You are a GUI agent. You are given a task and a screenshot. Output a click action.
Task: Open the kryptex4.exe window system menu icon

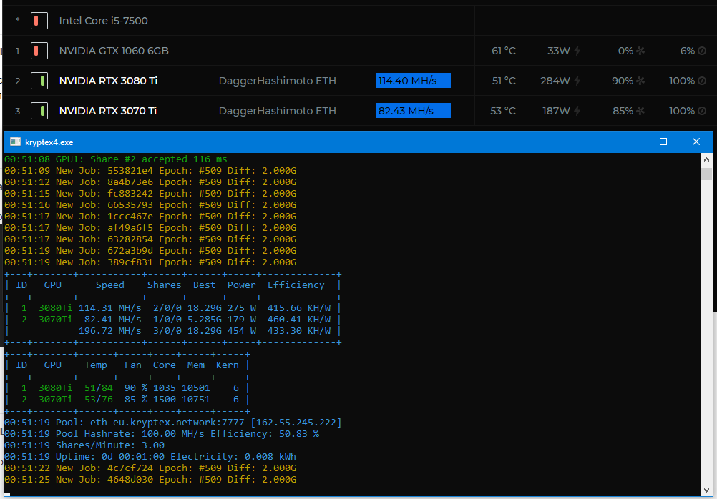[x=16, y=142]
